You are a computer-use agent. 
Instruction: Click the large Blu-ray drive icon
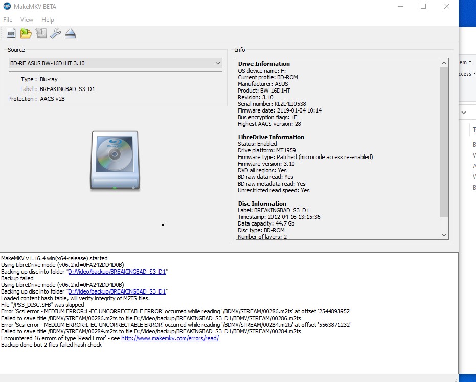coord(115,161)
